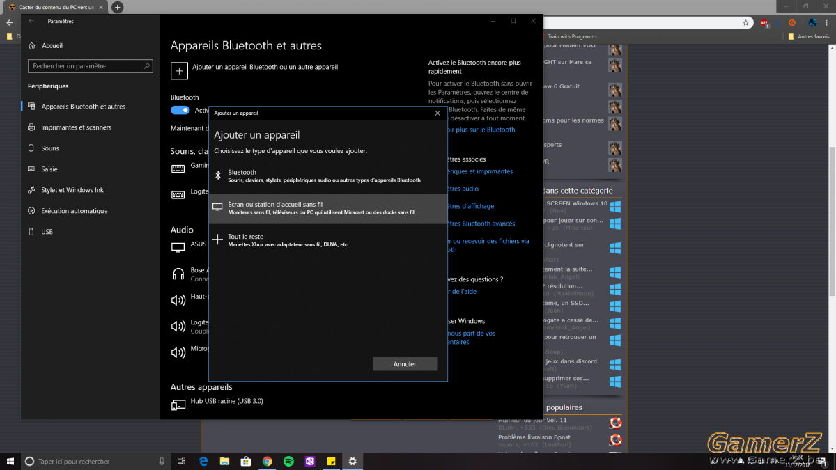This screenshot has width=836, height=470.
Task: Open a new tab in Chrome
Action: [x=118, y=7]
